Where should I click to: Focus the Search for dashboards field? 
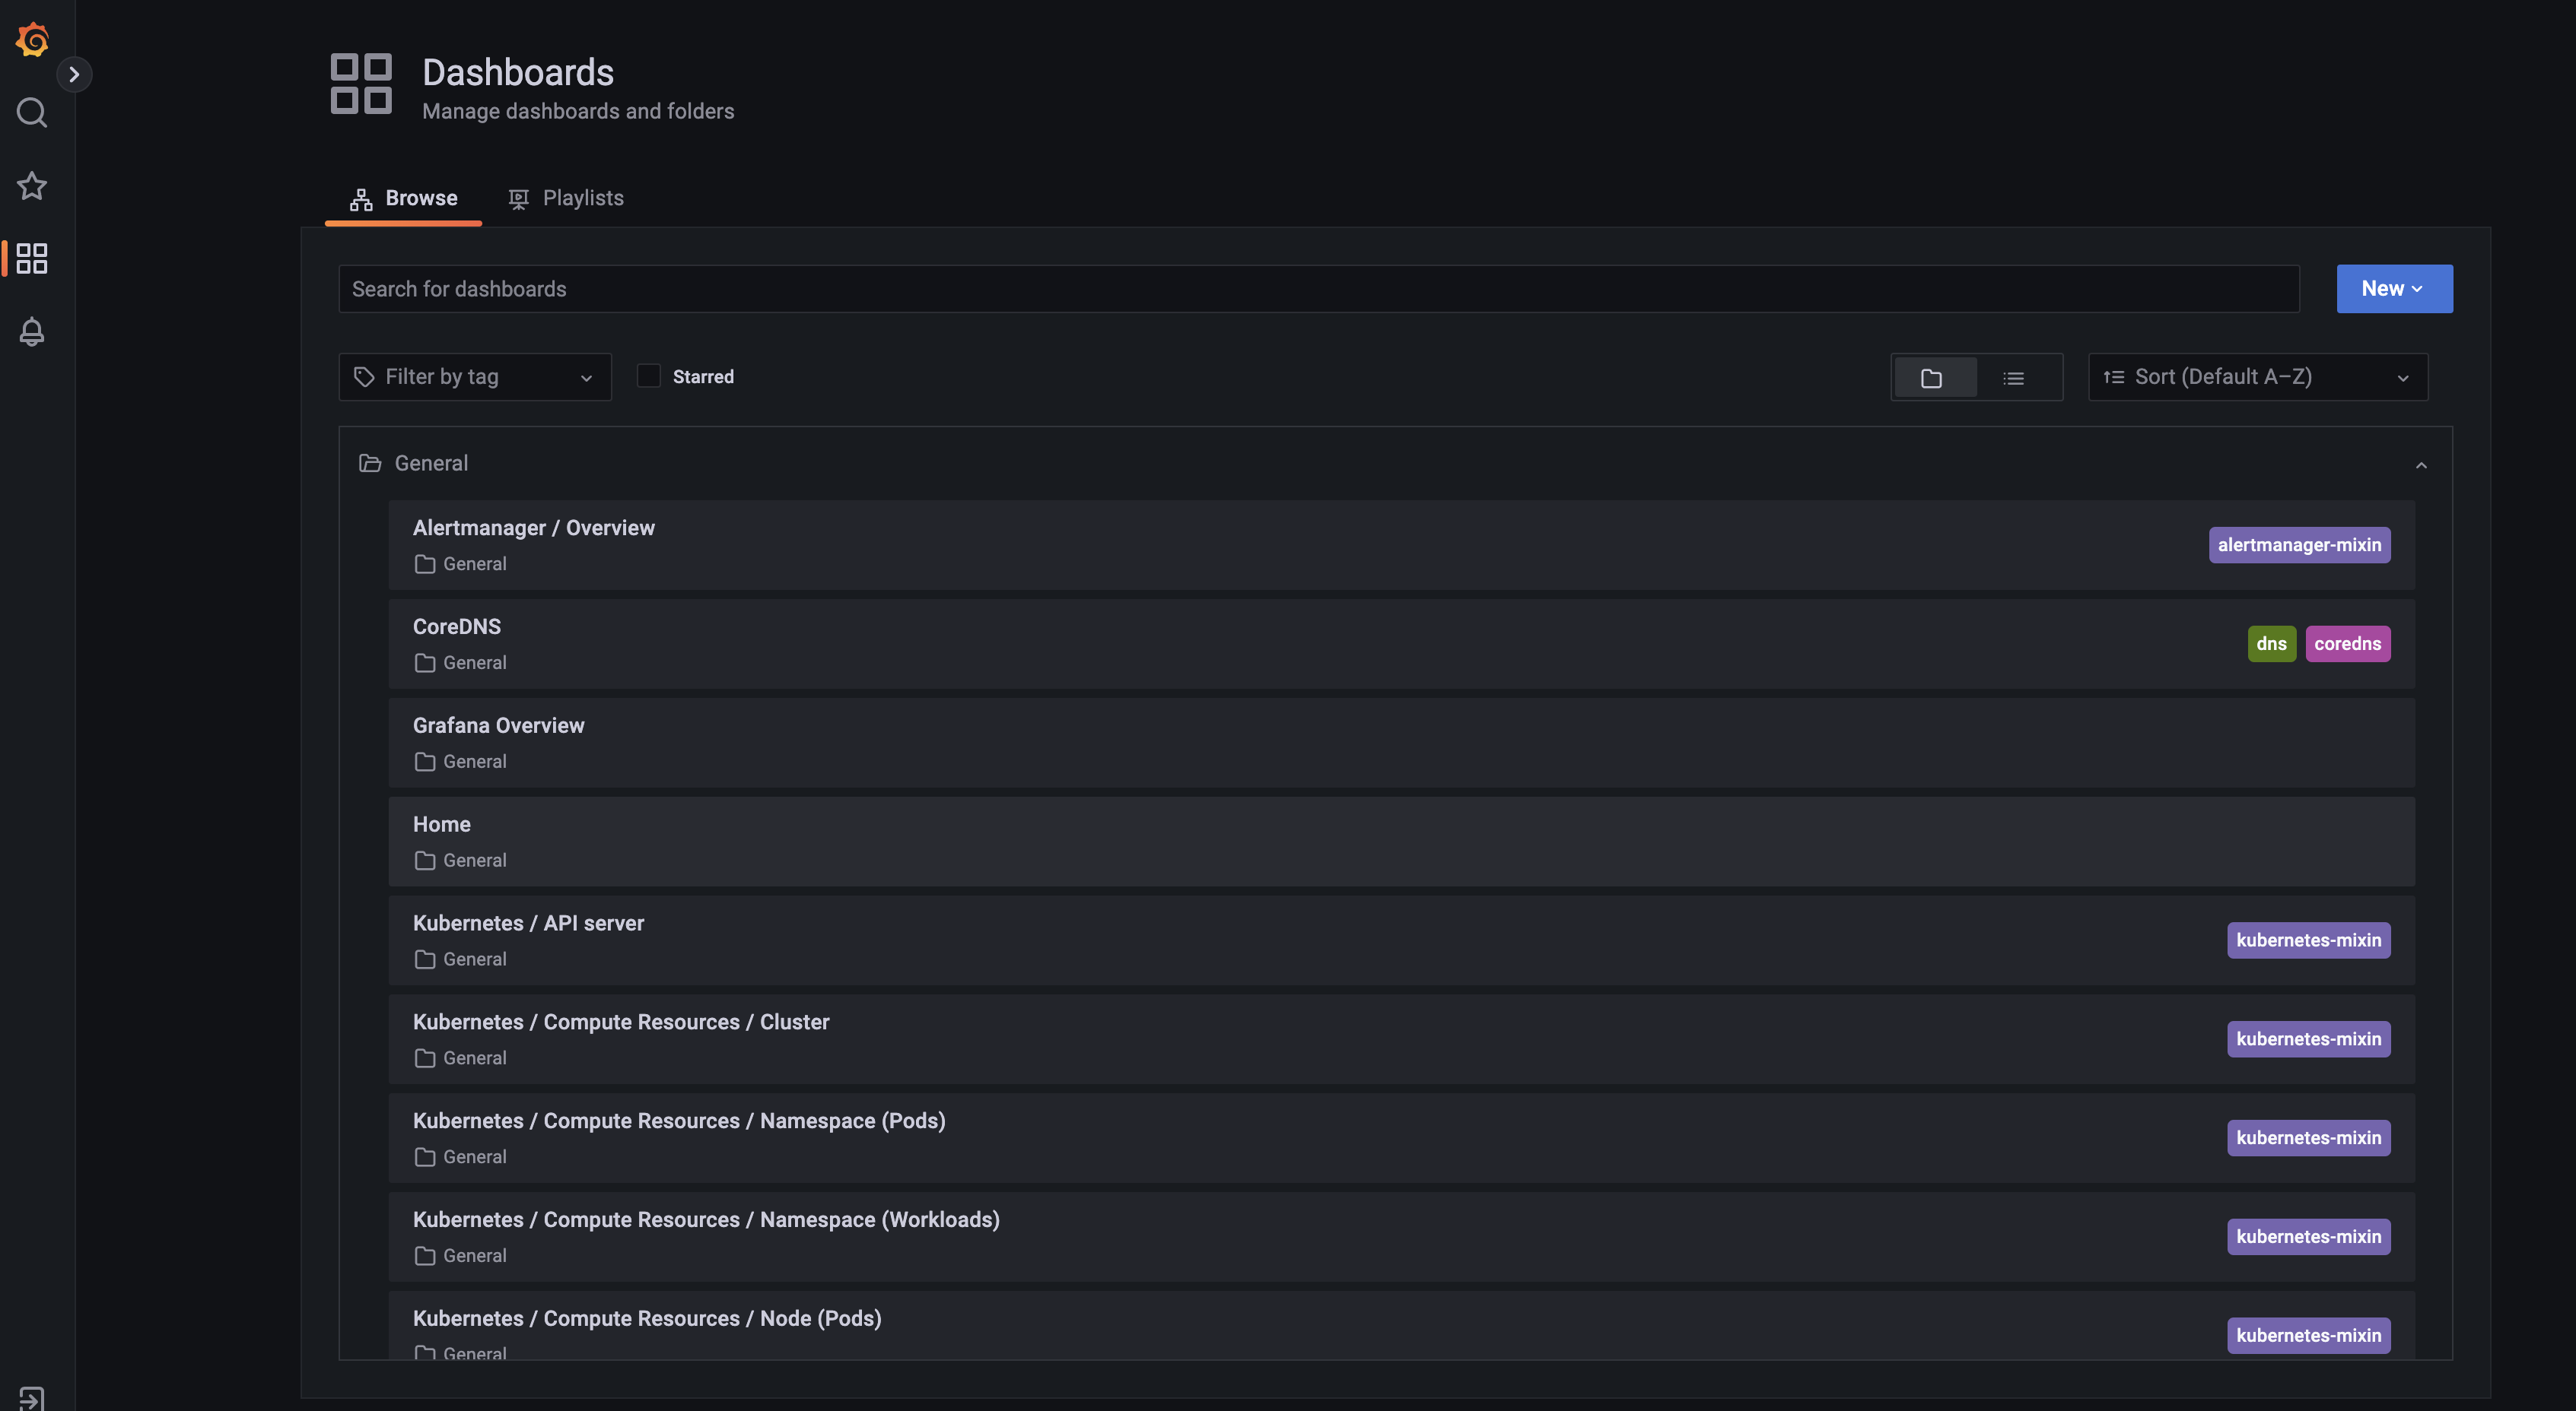[1319, 289]
